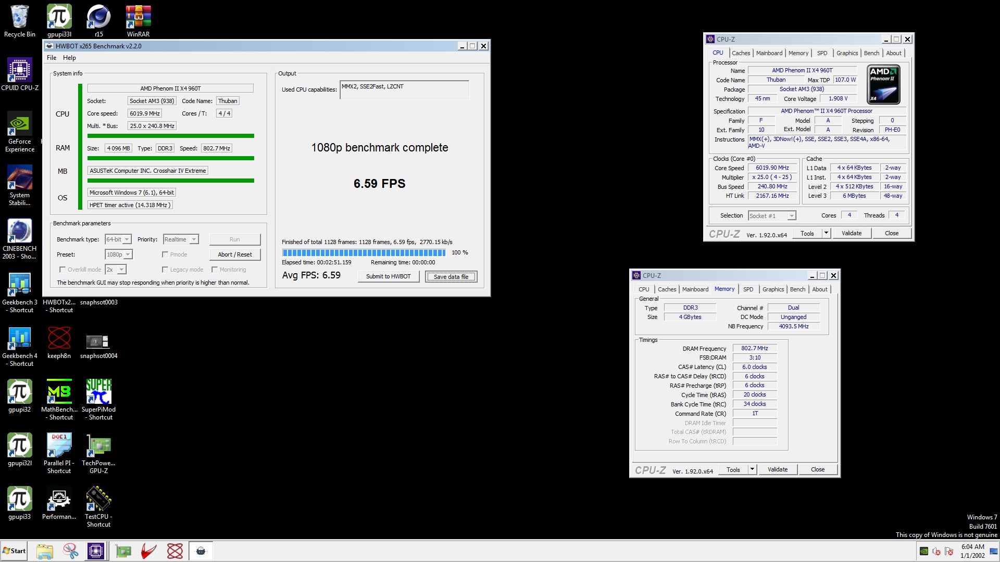Viewport: 1000px width, 562px height.
Task: Toggle the Legacy mode checkbox
Action: tap(165, 270)
